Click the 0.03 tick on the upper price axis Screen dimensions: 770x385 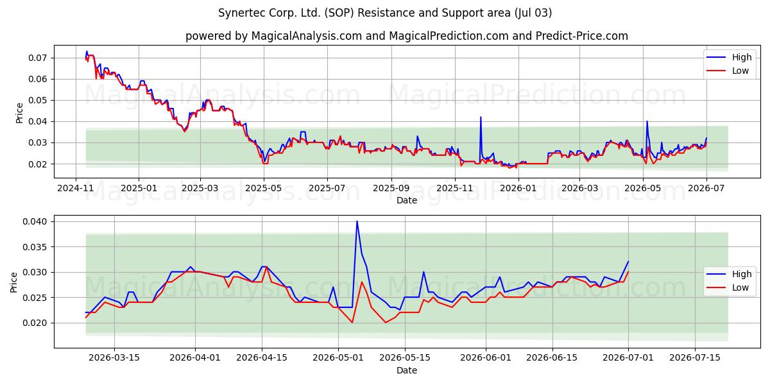click(38, 142)
